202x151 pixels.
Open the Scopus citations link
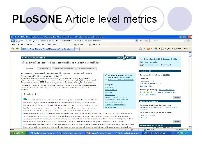(x=146, y=86)
